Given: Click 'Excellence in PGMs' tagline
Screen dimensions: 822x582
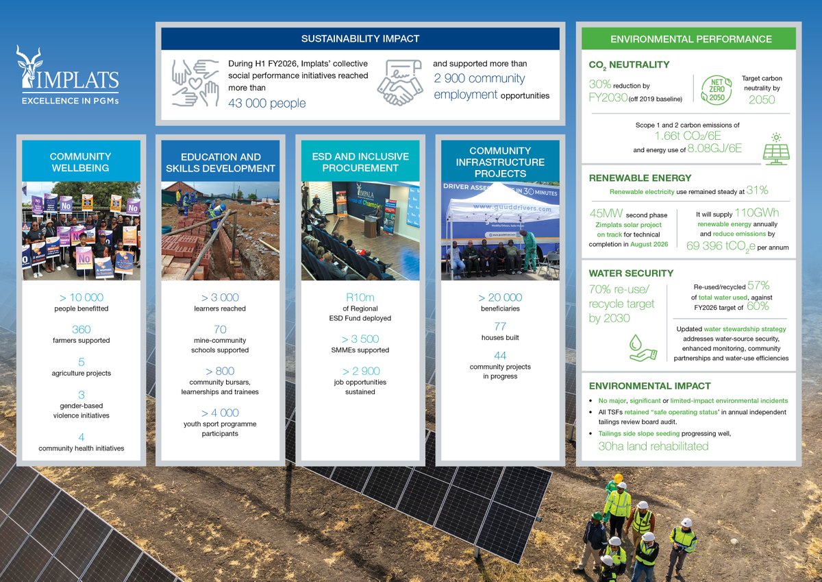Looking at the screenshot, I should (x=70, y=100).
